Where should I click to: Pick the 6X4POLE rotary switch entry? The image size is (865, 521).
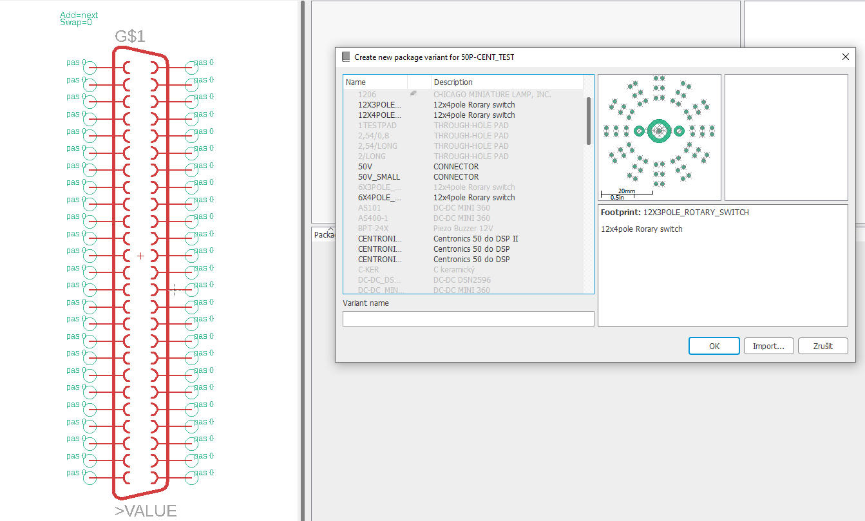(380, 198)
